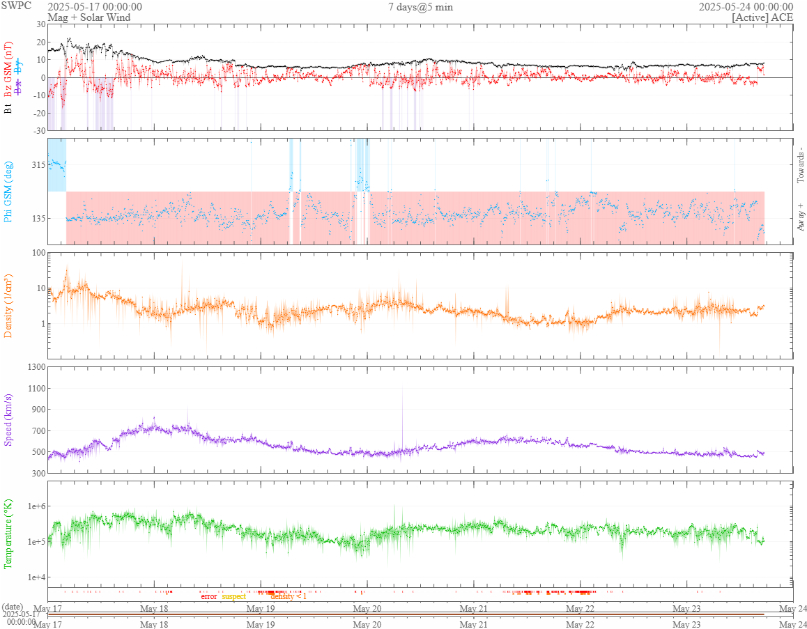This screenshot has width=807, height=629.
Task: Click the 'density < 1' flag legend
Action: click(x=289, y=596)
